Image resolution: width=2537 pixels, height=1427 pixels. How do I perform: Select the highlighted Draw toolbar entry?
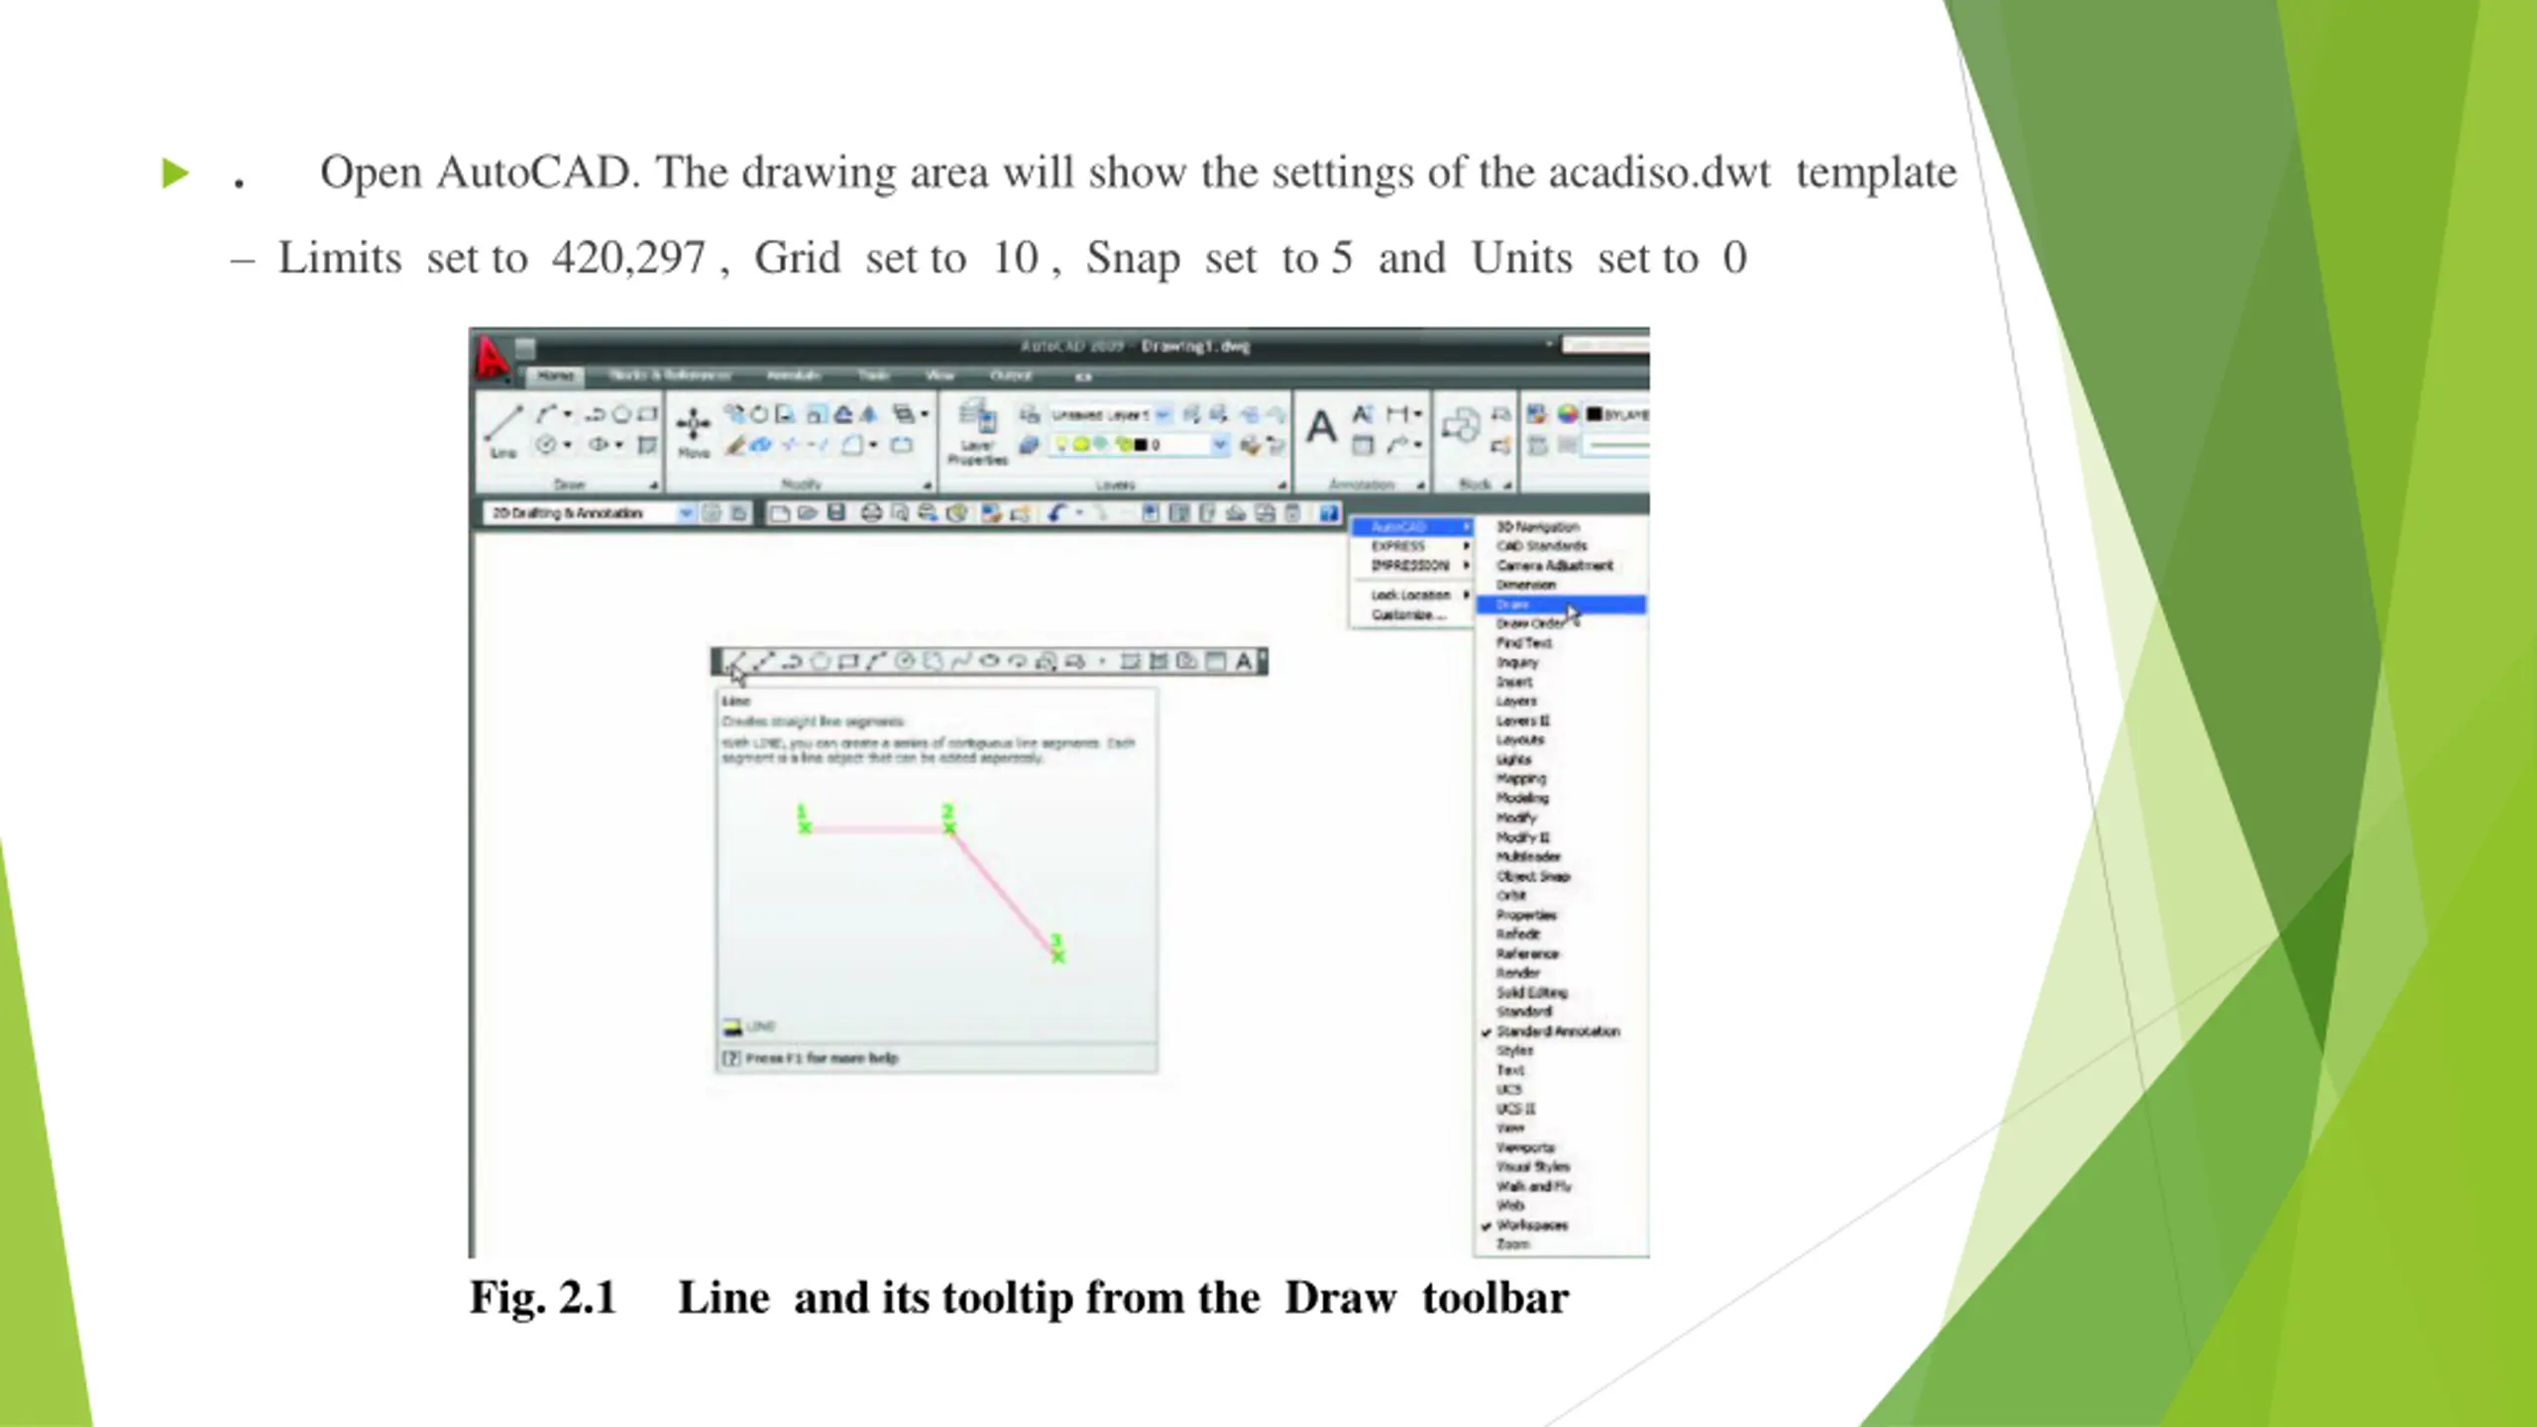(x=1561, y=604)
